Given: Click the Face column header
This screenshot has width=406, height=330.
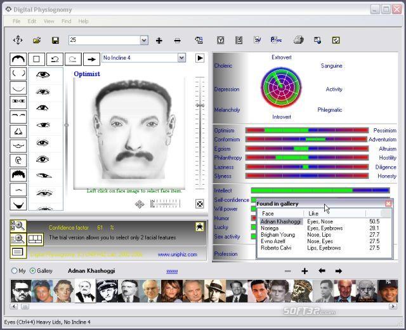Looking at the screenshot, I should click(281, 213).
